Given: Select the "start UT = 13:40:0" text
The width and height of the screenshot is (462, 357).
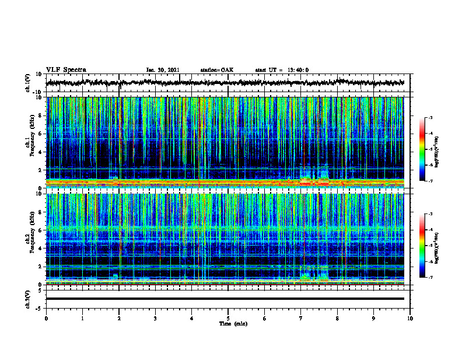Looking at the screenshot, I should click(282, 70).
